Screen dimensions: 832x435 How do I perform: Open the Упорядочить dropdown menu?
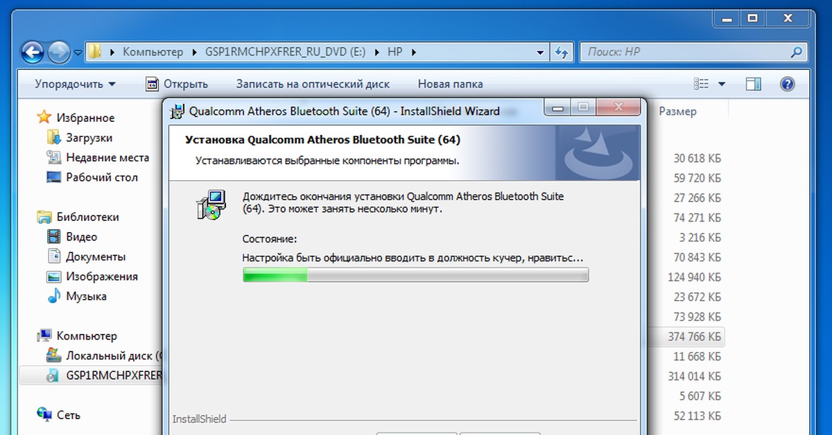pyautogui.click(x=75, y=84)
